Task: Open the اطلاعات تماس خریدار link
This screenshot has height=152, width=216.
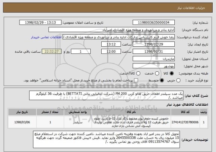Action: click(46, 37)
